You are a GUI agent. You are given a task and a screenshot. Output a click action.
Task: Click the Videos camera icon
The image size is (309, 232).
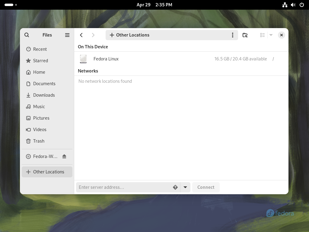pos(28,130)
